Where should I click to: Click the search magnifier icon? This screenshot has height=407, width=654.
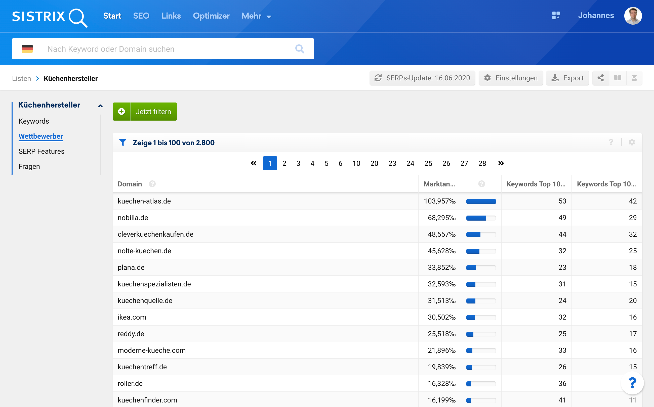pos(300,49)
